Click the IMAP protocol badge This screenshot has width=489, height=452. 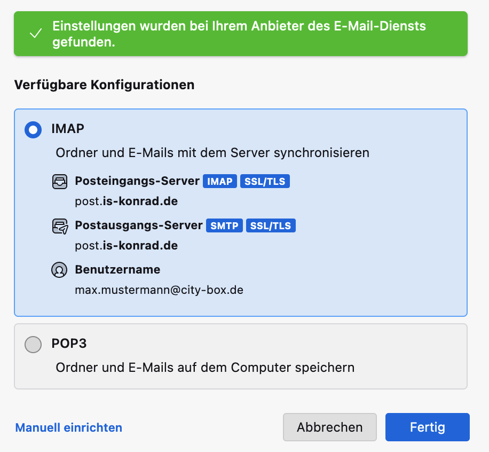click(219, 182)
